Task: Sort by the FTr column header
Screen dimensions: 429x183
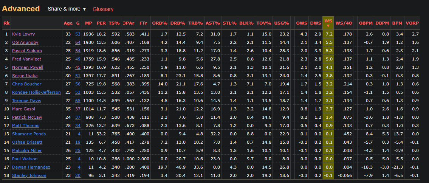Action: tap(143, 23)
